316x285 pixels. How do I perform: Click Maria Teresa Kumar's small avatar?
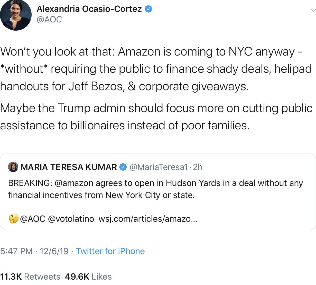tap(13, 167)
